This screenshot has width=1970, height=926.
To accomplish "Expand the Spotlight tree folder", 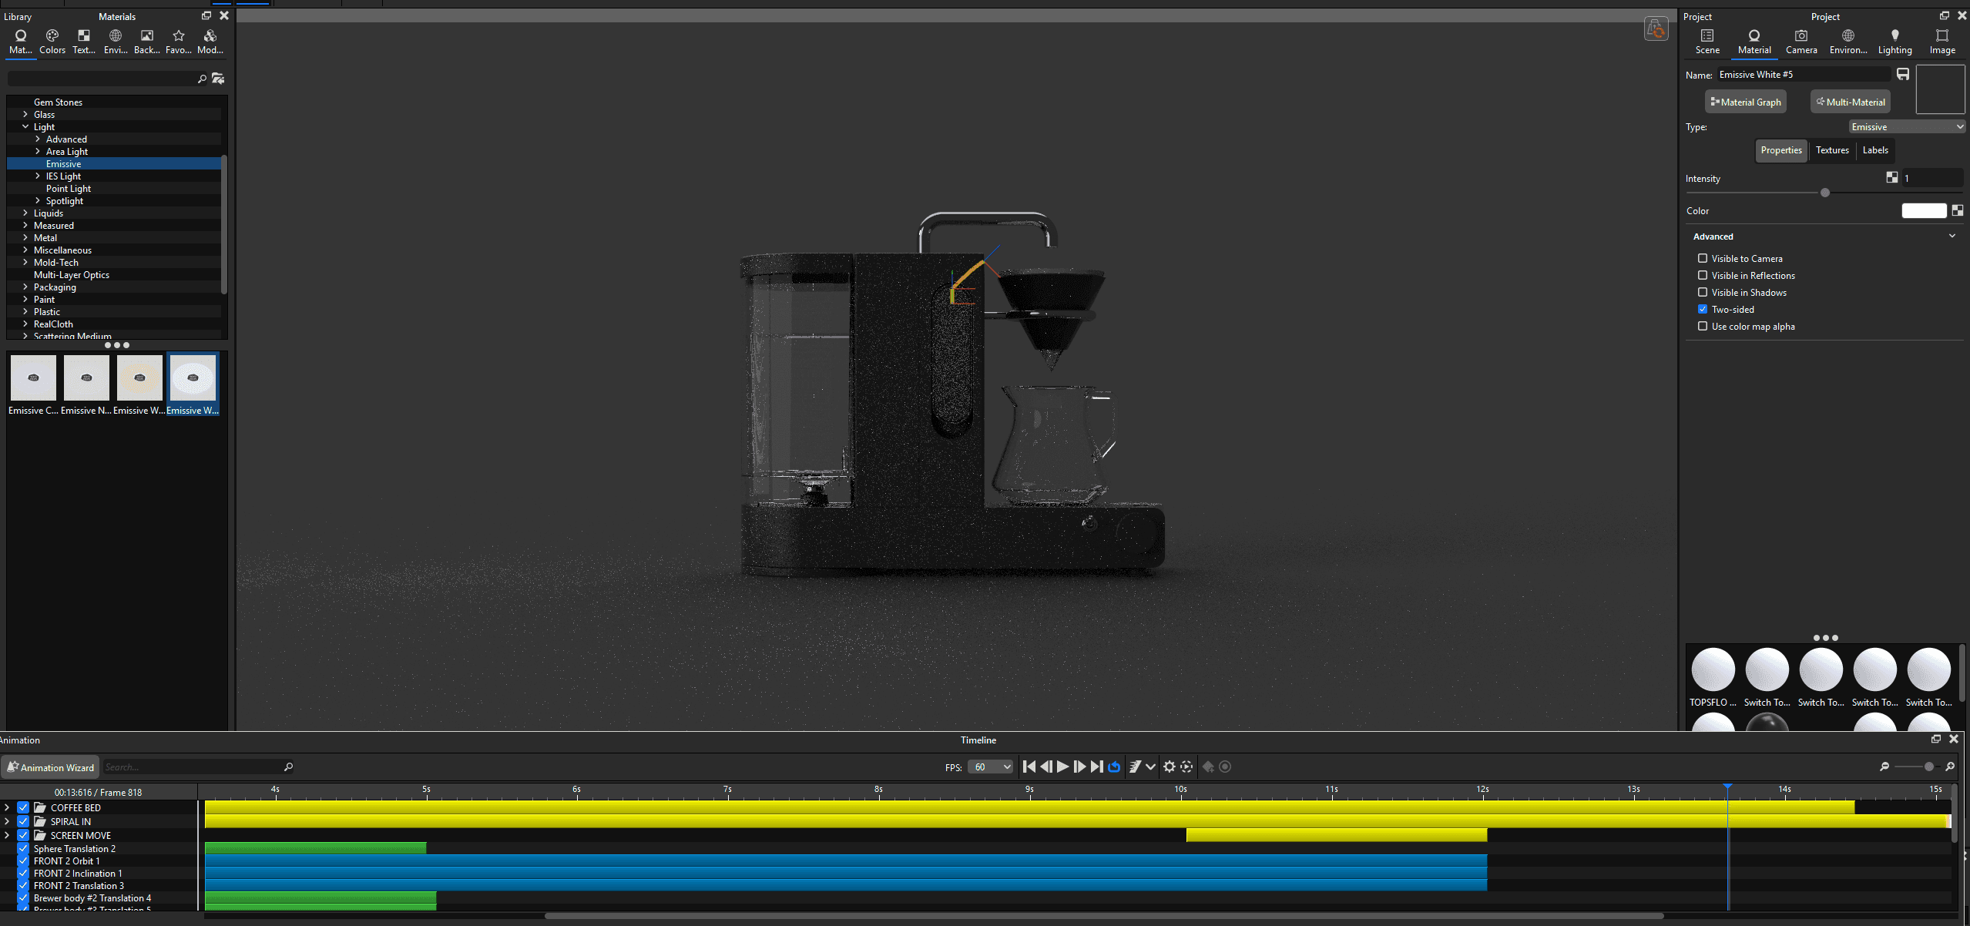I will click(x=38, y=201).
